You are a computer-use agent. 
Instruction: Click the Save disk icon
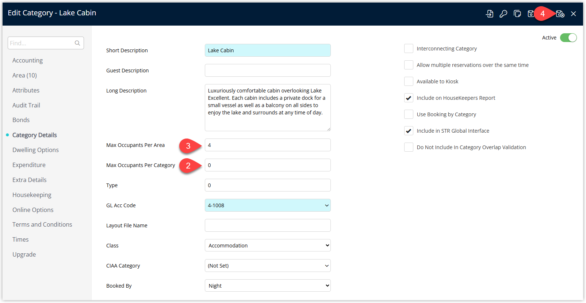pyautogui.click(x=531, y=14)
